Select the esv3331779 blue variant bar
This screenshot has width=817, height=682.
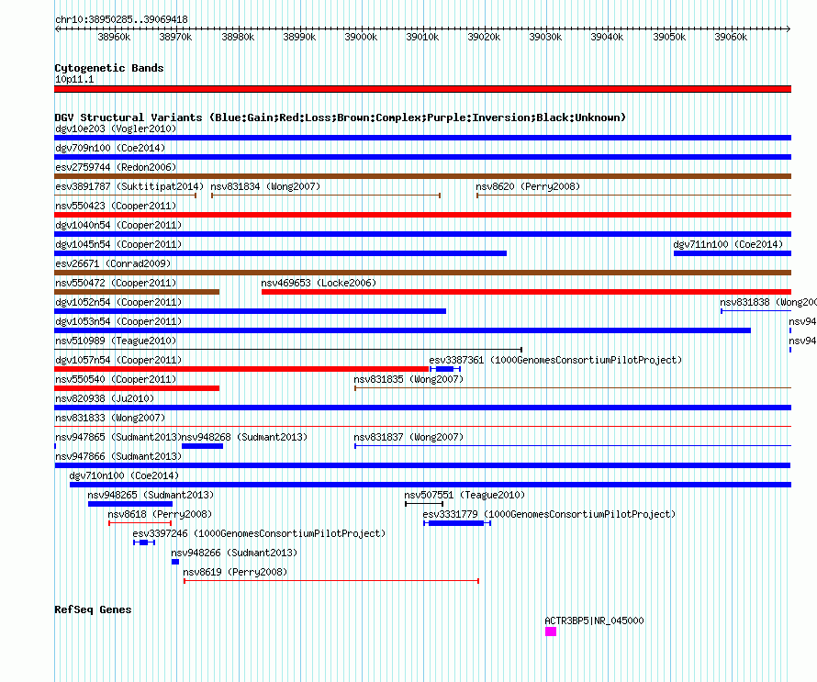457,523
